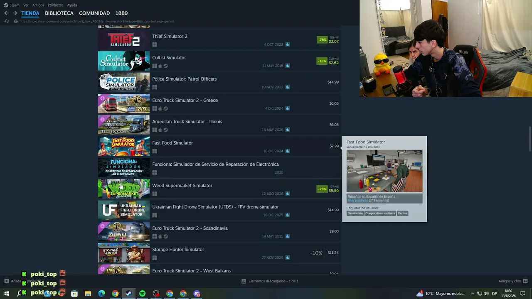Click review icon for Storage Hunter Simulator
This screenshot has width=532, height=299.
point(288,257)
